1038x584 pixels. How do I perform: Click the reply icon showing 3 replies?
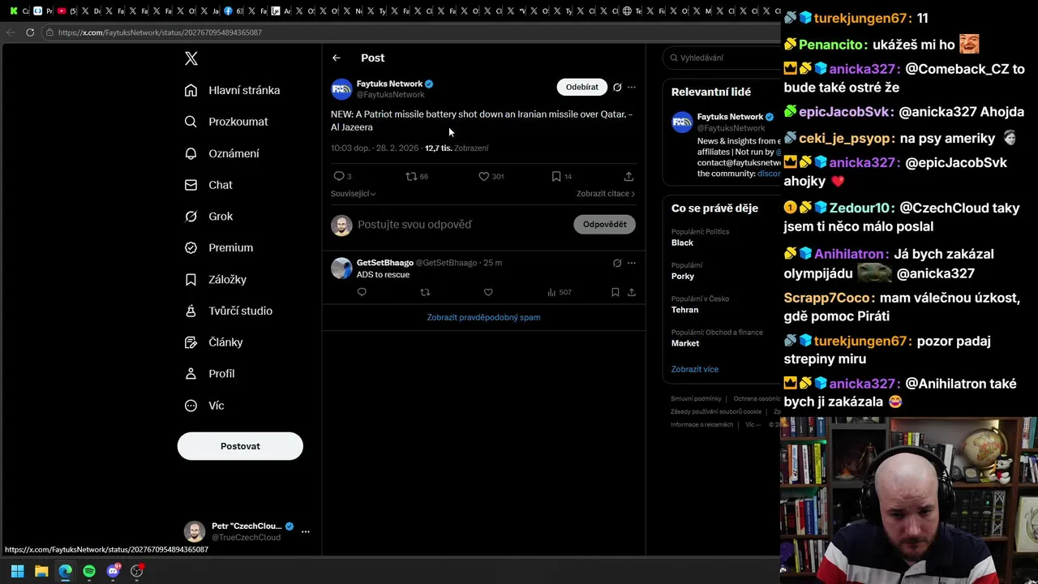339,176
